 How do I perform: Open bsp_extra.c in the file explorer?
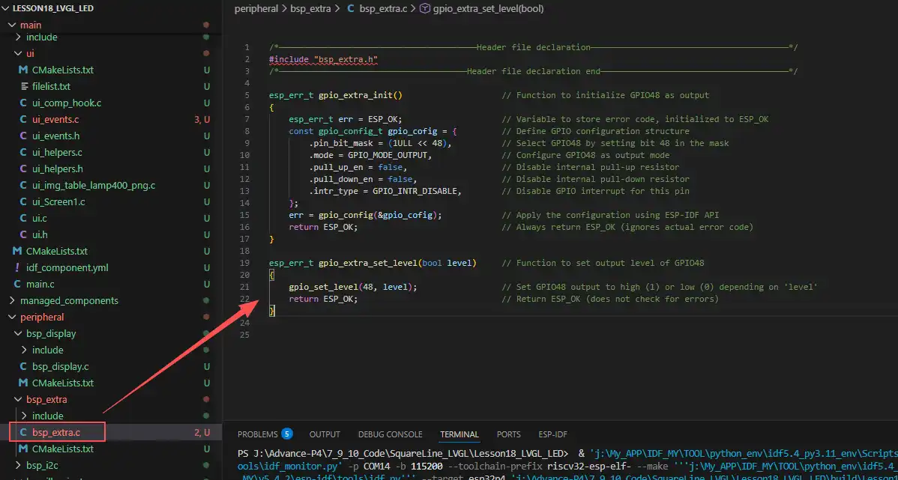55,432
